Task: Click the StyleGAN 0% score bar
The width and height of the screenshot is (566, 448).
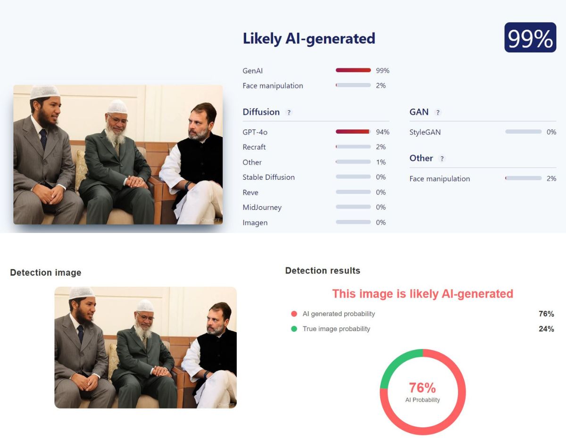Action: (523, 132)
